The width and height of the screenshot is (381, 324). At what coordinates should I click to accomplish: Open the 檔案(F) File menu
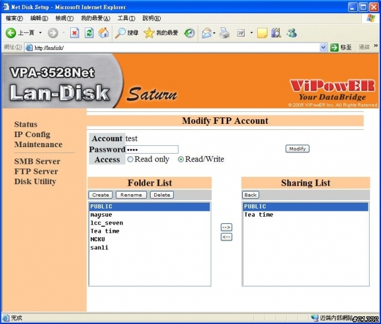[14, 18]
